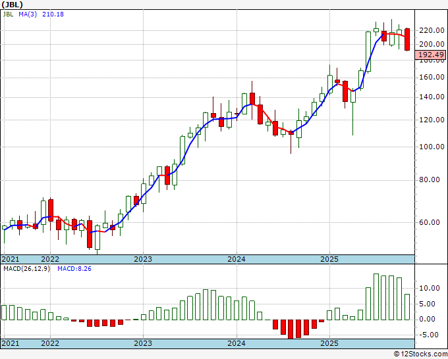Screen dimensions: 448x359
Task: Click the MACD(26,12,9) indicator label
Action: coord(26,269)
